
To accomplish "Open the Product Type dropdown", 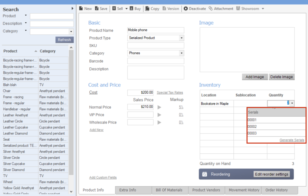I will pos(182,38).
